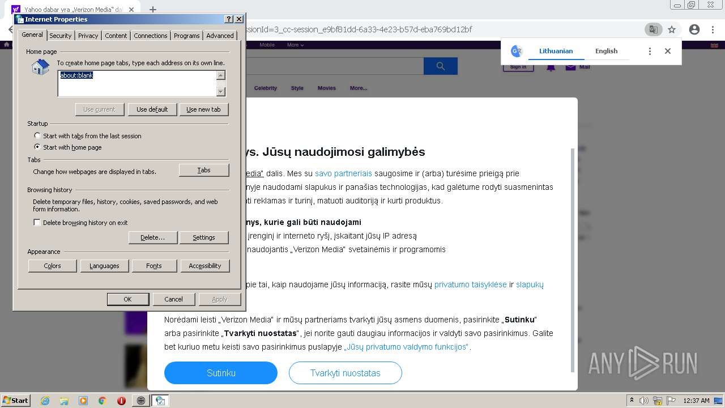
Task: Open the More... Yahoo navigation item
Action: [359, 88]
